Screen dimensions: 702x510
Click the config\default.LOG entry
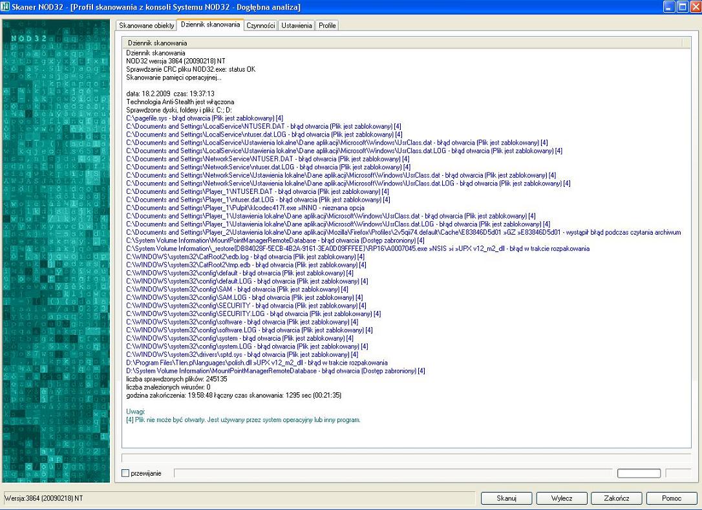click(x=247, y=281)
